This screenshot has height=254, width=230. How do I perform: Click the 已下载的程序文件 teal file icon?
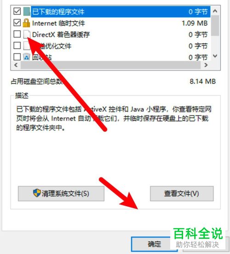27,12
